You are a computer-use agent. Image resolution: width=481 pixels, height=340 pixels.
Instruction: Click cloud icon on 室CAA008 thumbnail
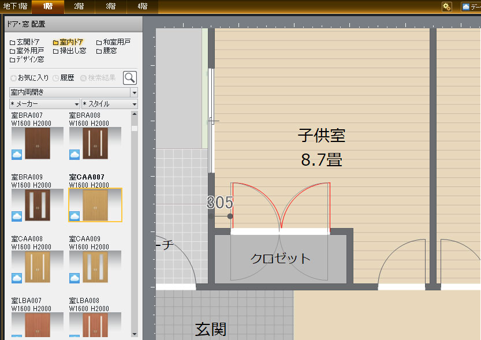coord(17,278)
